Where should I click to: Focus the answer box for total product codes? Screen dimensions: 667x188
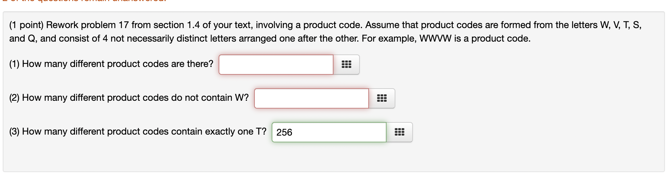click(276, 65)
